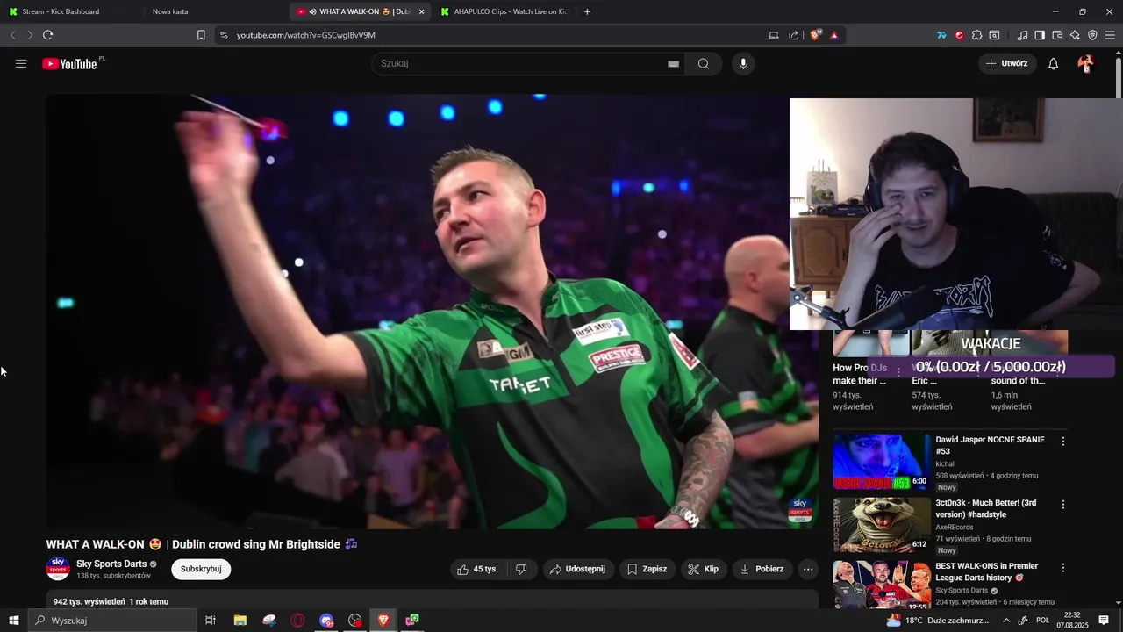Screen dimensions: 1123x632
Task: Click the Windows taskbar Wyszukaj search box
Action: (112, 621)
